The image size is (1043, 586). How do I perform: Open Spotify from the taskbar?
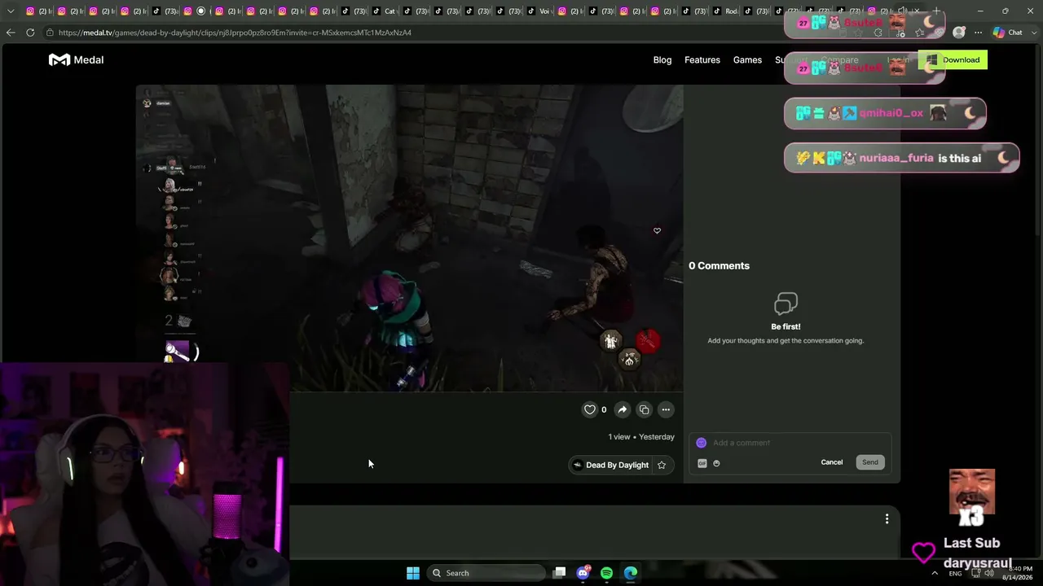[x=606, y=573]
